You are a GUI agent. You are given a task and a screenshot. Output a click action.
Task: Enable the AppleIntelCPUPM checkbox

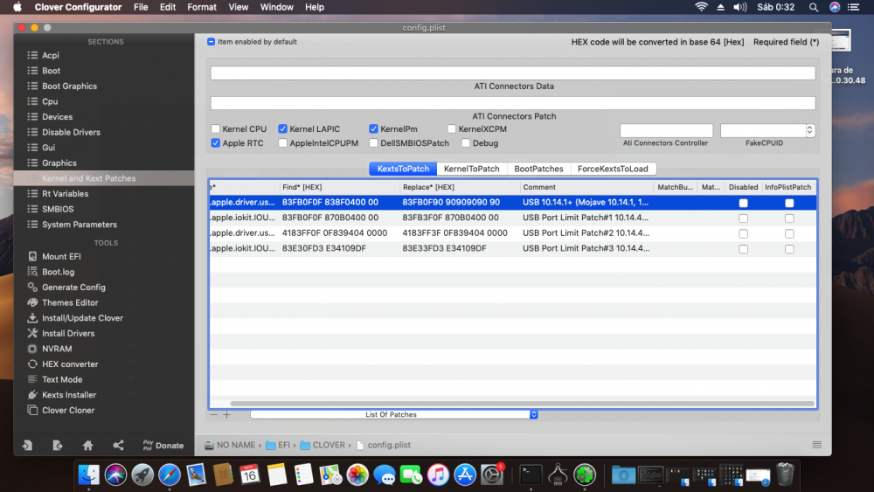click(x=282, y=143)
